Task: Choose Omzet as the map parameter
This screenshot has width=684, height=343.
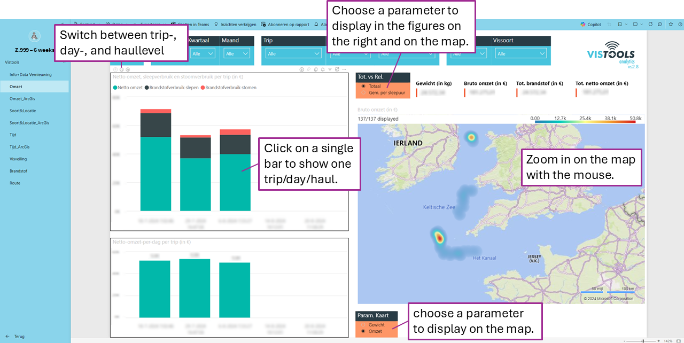Action: [364, 331]
